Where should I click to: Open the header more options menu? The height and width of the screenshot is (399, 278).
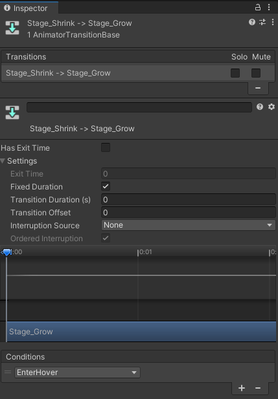(273, 22)
